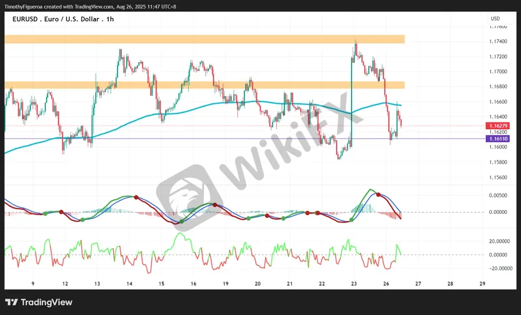521x315 pixels.
Task: Click date label 9 on time axis
Action: coord(33,284)
